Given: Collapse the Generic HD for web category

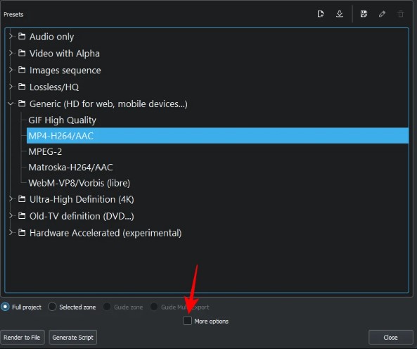Looking at the screenshot, I should (x=11, y=103).
